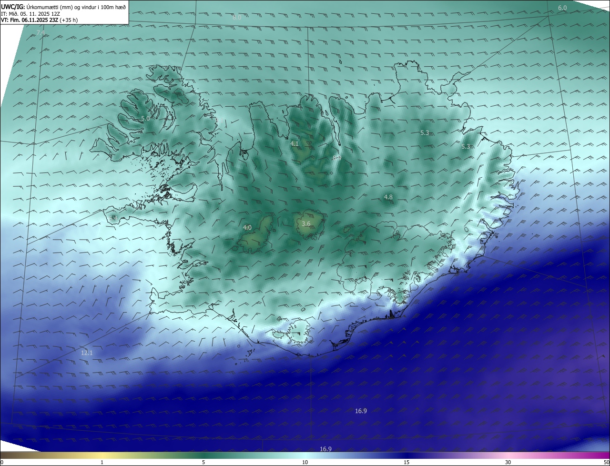Click the UWC/IG map title text
610x466 pixels.
63,7
